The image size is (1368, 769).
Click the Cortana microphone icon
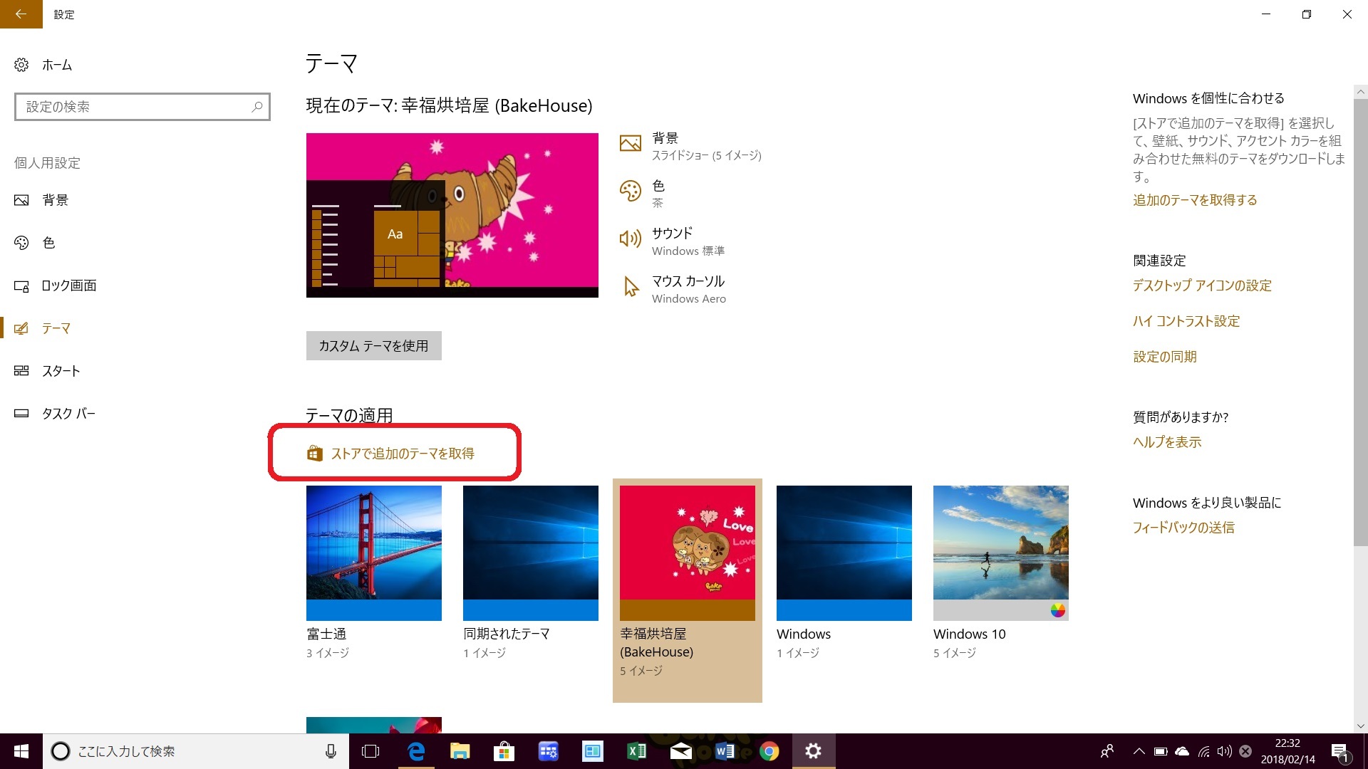coord(331,751)
